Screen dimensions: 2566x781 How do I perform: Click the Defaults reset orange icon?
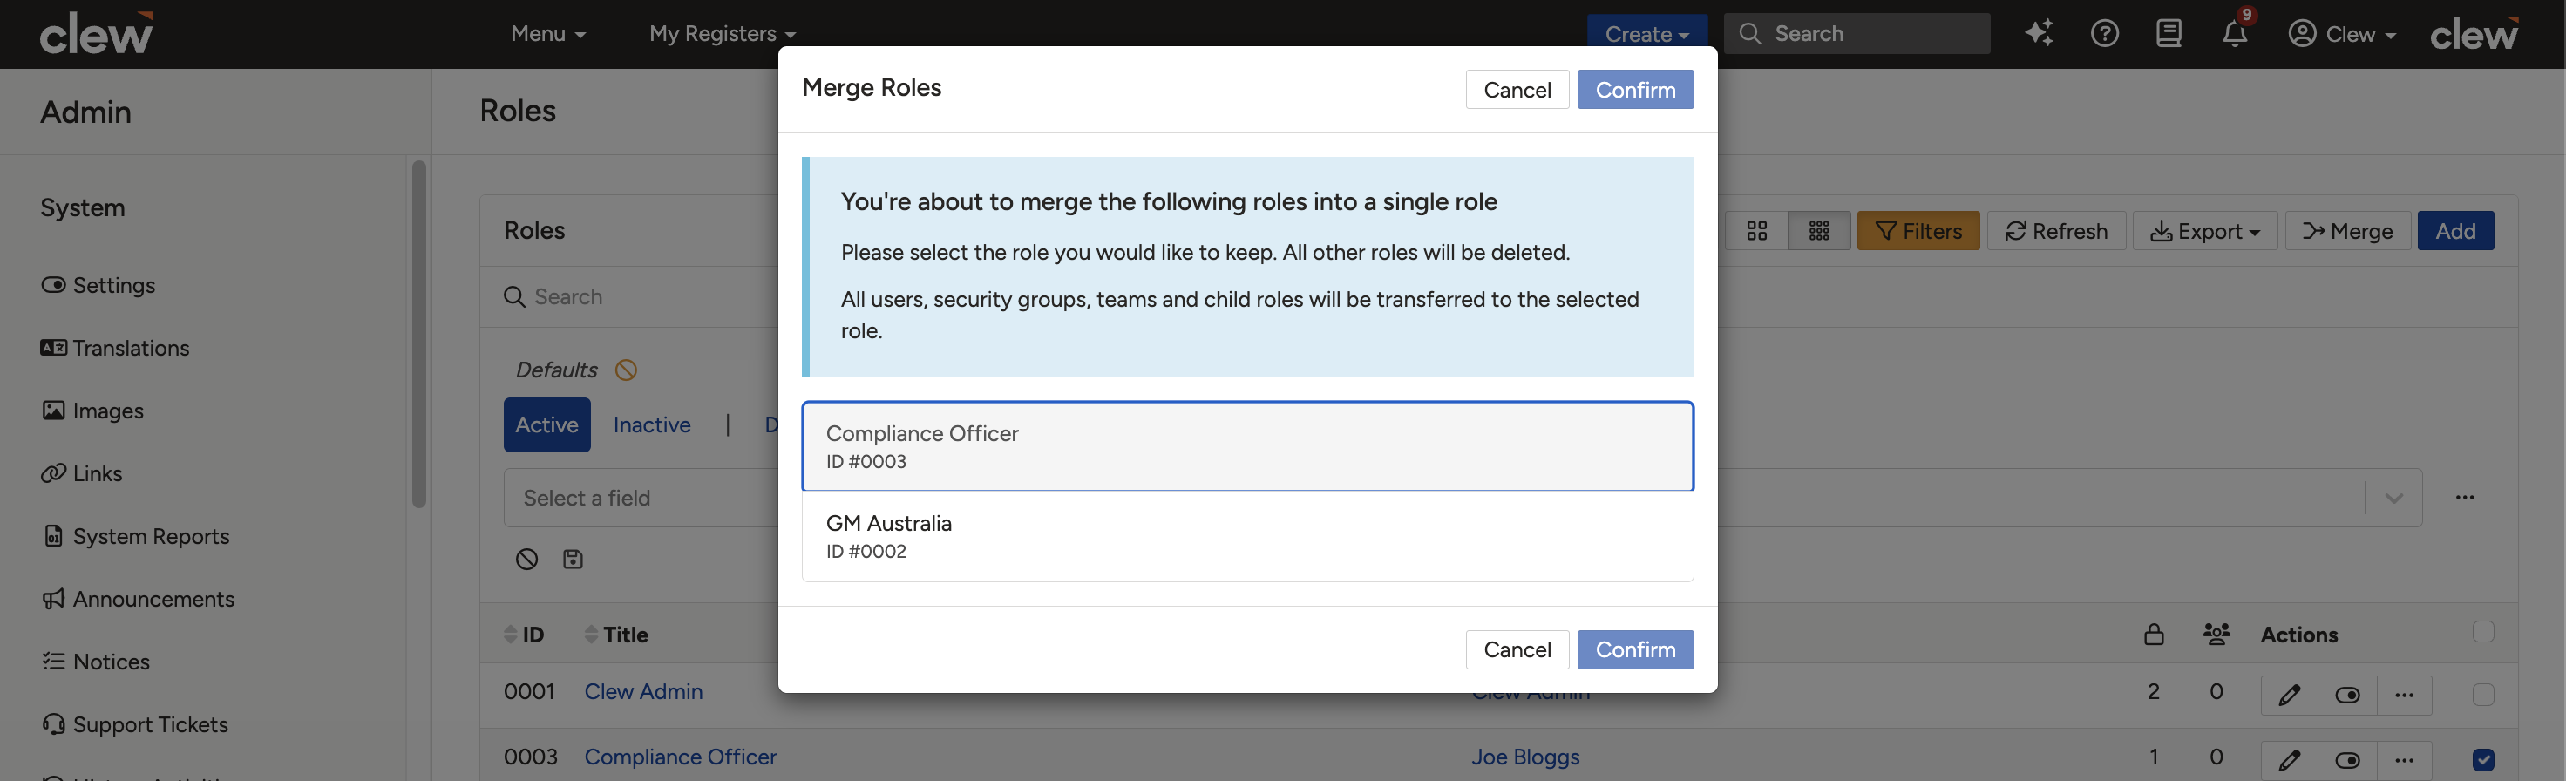626,370
